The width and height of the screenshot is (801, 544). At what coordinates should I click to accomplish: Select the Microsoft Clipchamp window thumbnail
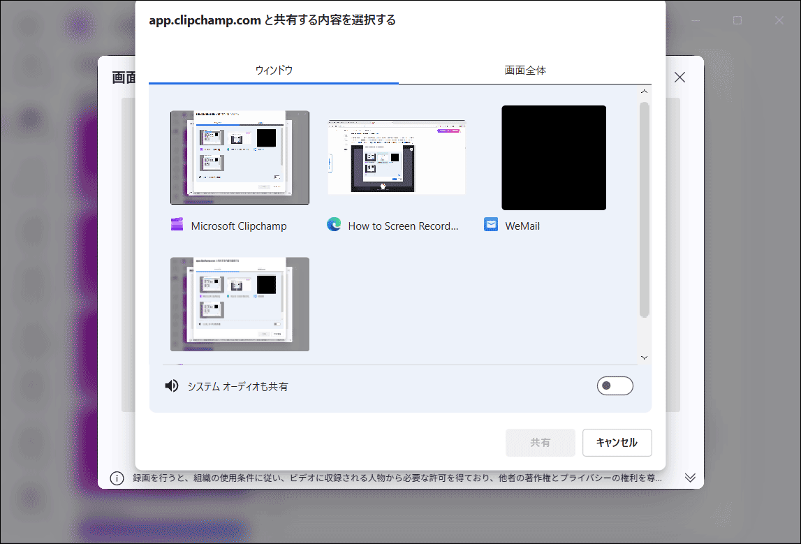point(240,157)
